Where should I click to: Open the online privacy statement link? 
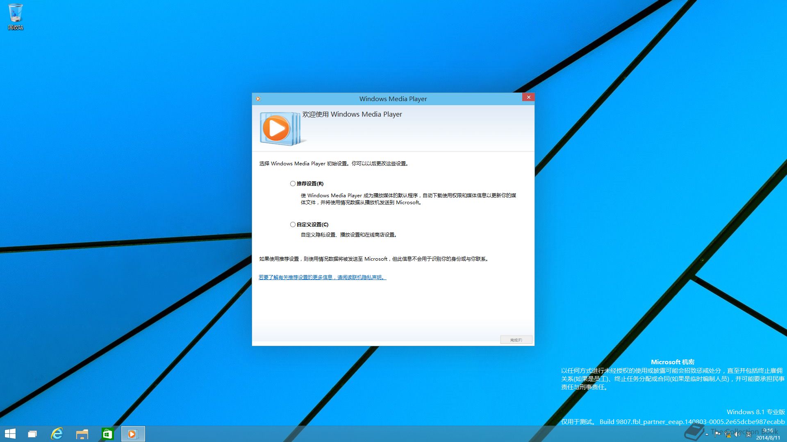322,277
